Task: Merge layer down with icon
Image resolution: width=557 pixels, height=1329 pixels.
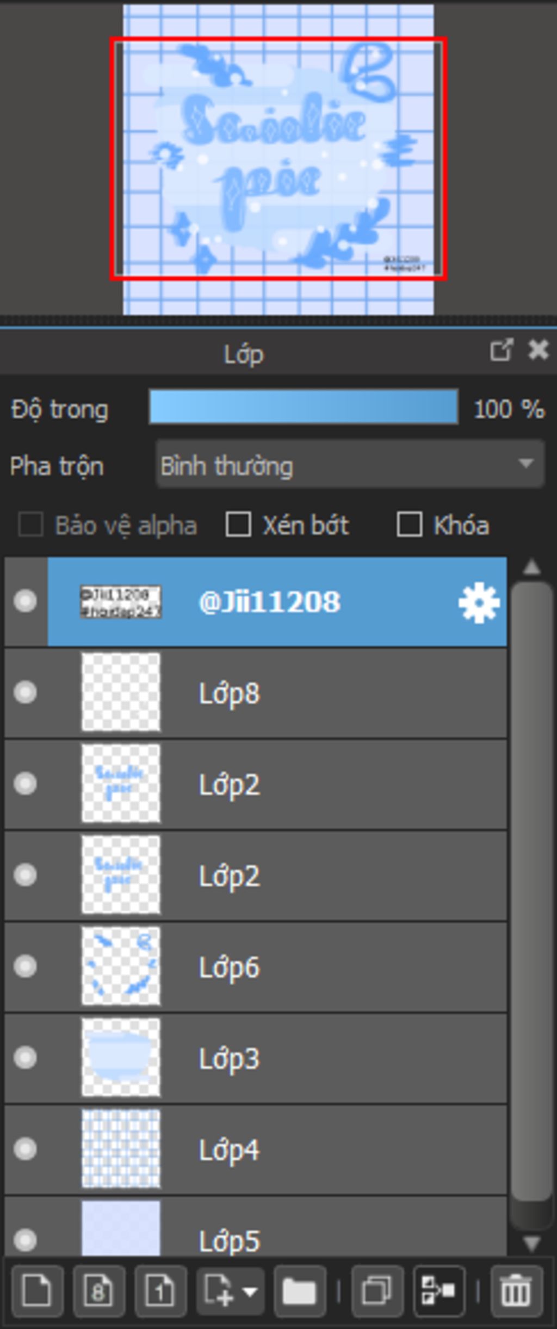Action: 439,1291
